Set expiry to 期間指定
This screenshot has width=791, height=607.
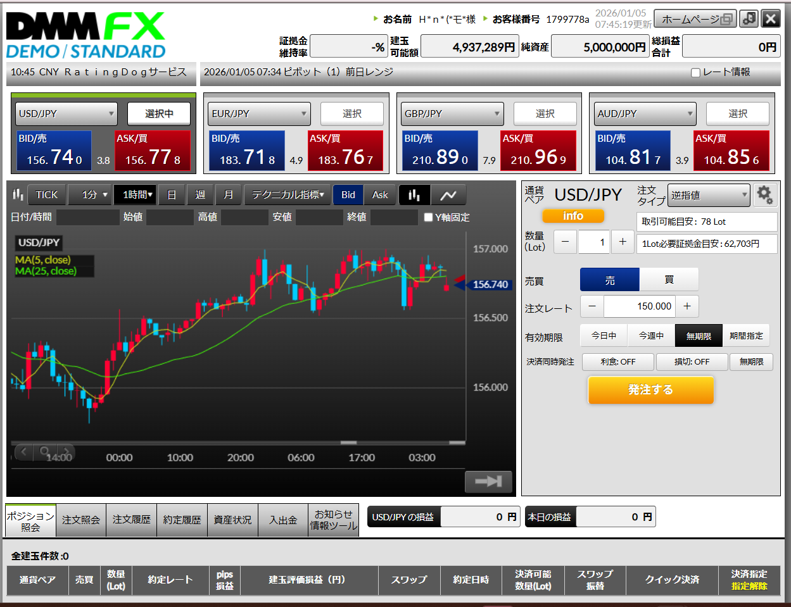tap(746, 335)
